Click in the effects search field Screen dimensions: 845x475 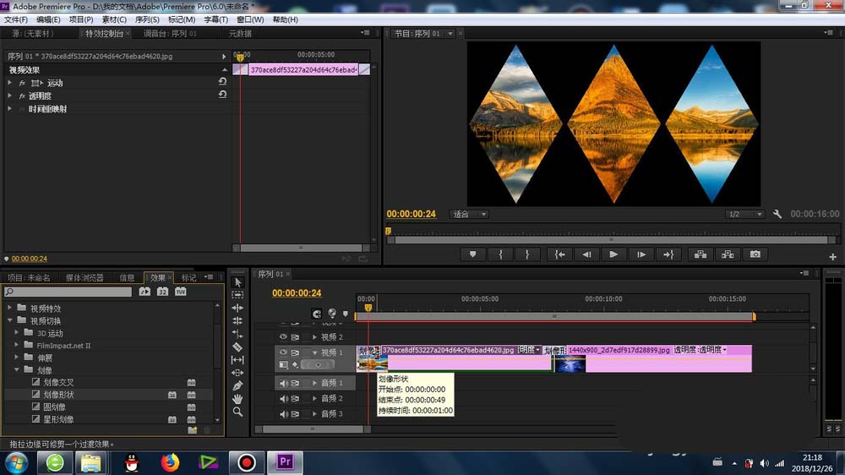(68, 292)
